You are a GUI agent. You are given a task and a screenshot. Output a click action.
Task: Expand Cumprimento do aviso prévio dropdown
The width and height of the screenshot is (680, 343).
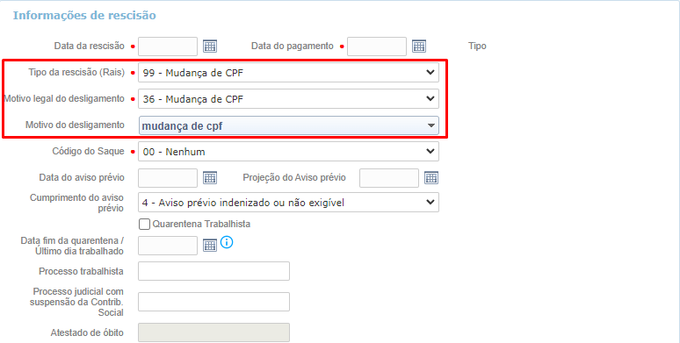(x=288, y=203)
